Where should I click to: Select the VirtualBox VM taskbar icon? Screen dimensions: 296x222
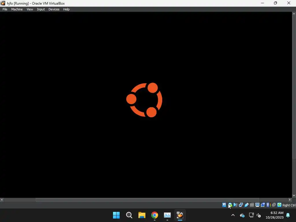[180, 215]
